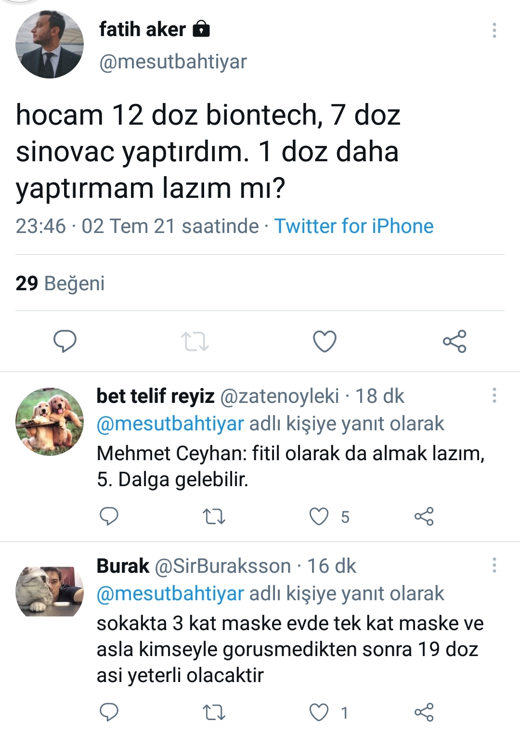Open more options on bet telif reyiz reply
520x735 pixels.
(x=494, y=395)
